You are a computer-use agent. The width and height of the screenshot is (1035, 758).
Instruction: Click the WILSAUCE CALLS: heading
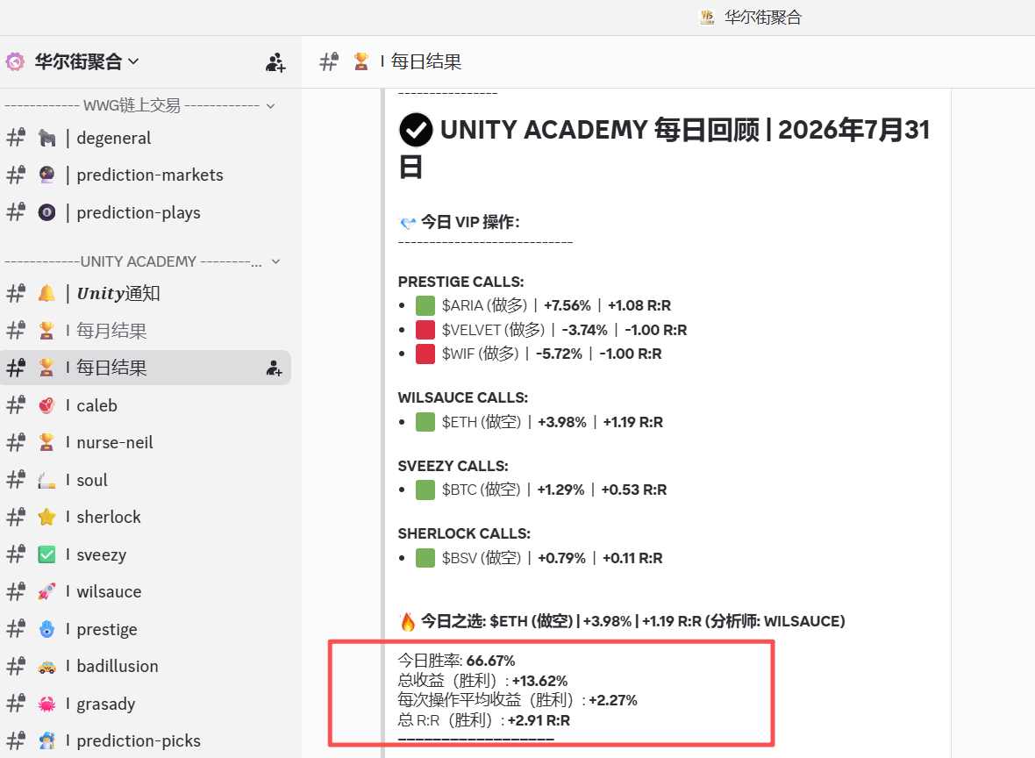tap(463, 397)
